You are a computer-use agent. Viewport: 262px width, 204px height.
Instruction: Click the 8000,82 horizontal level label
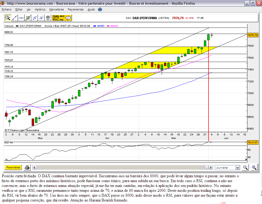pyautogui.click(x=9, y=32)
